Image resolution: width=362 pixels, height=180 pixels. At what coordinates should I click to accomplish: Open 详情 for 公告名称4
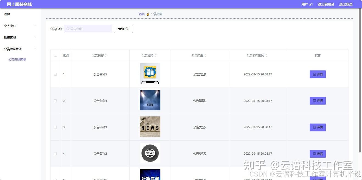(x=318, y=101)
